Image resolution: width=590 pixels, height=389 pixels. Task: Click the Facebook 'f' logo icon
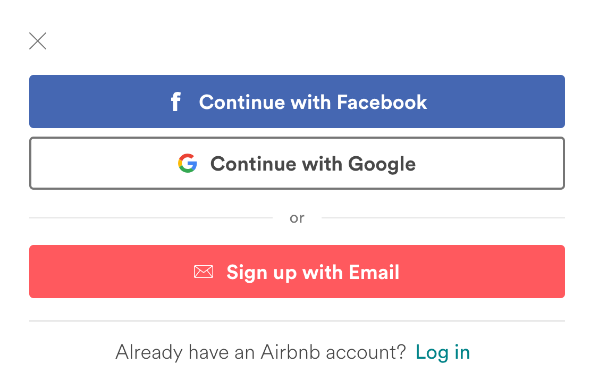[x=176, y=102]
